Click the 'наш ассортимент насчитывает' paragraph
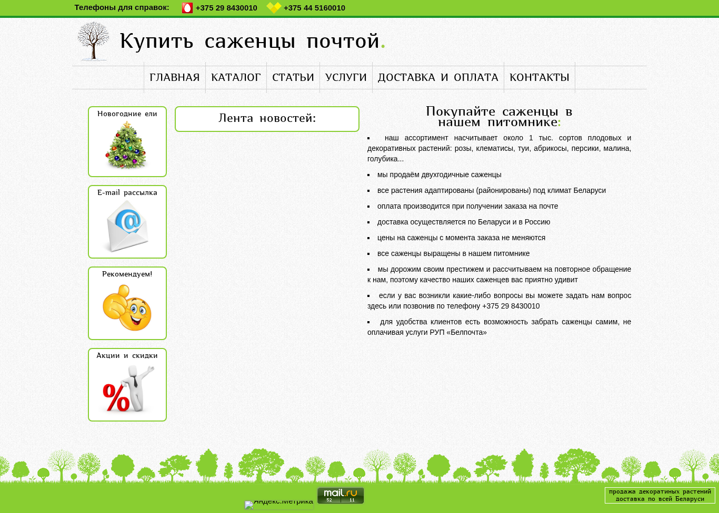 [x=499, y=148]
